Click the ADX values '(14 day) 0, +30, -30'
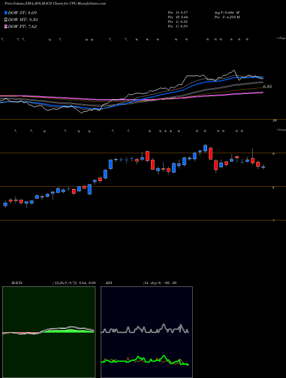This screenshot has height=378, width=286. [160, 283]
